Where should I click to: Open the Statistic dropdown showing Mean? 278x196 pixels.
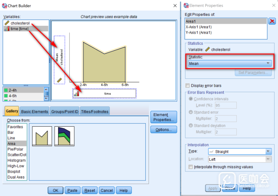click(230, 63)
